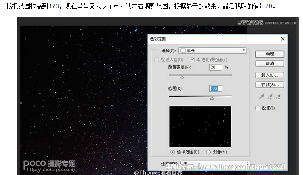
Task: Toggle the 本地化颜色簇 checkbox
Action: coord(192,60)
